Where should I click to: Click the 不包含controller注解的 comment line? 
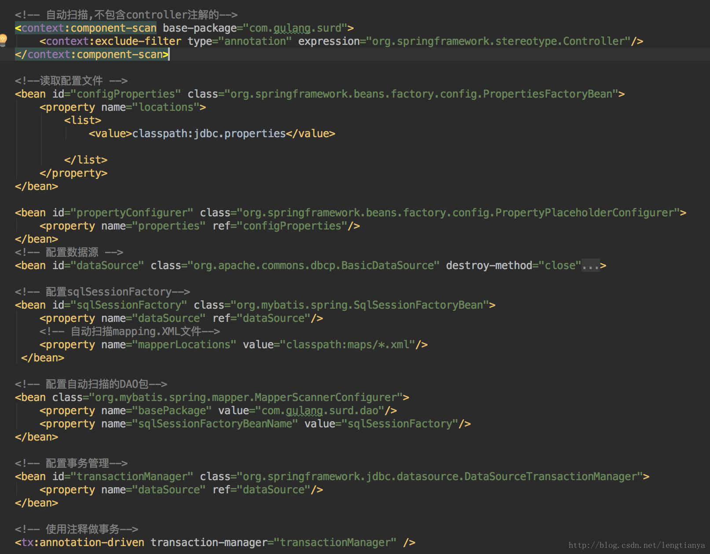(126, 15)
